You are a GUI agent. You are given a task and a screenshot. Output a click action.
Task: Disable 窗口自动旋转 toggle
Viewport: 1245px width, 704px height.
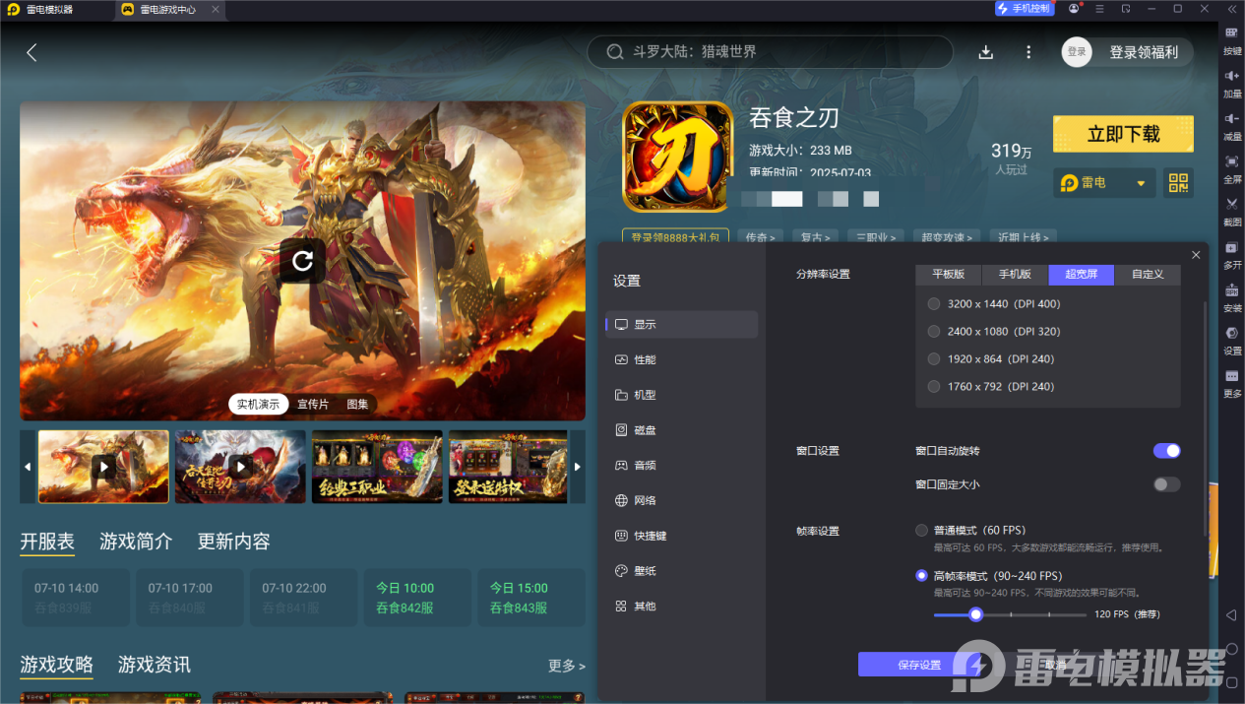(1166, 451)
